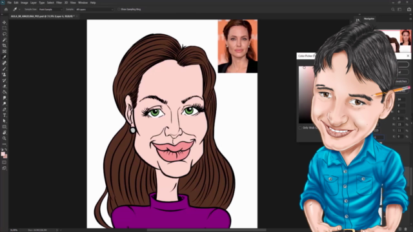This screenshot has width=413, height=232.
Task: Select the Hand tool
Action: [5, 132]
